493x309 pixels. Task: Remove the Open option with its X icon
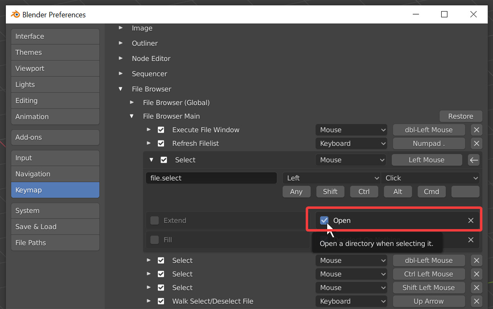[x=471, y=220]
